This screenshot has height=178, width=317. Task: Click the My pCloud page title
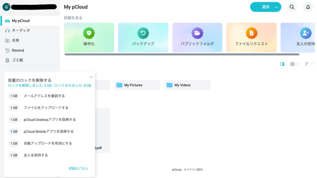click(76, 7)
